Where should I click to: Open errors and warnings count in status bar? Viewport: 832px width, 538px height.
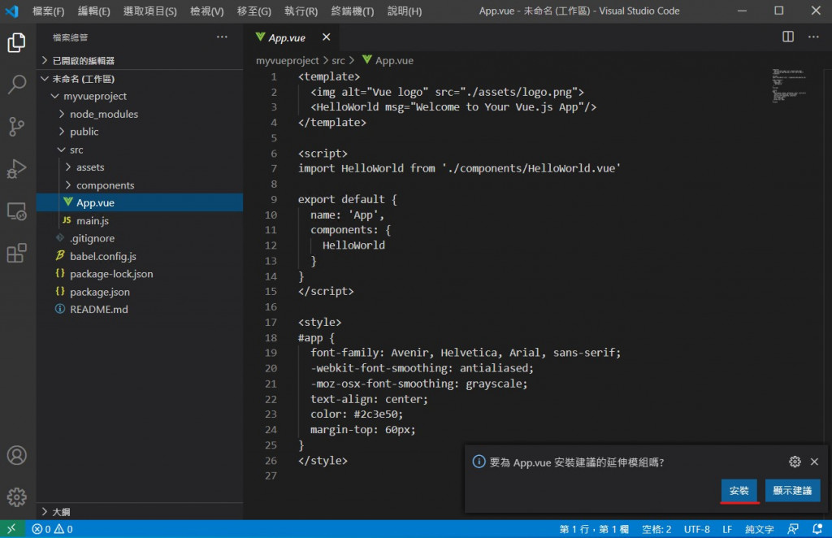[x=52, y=529]
